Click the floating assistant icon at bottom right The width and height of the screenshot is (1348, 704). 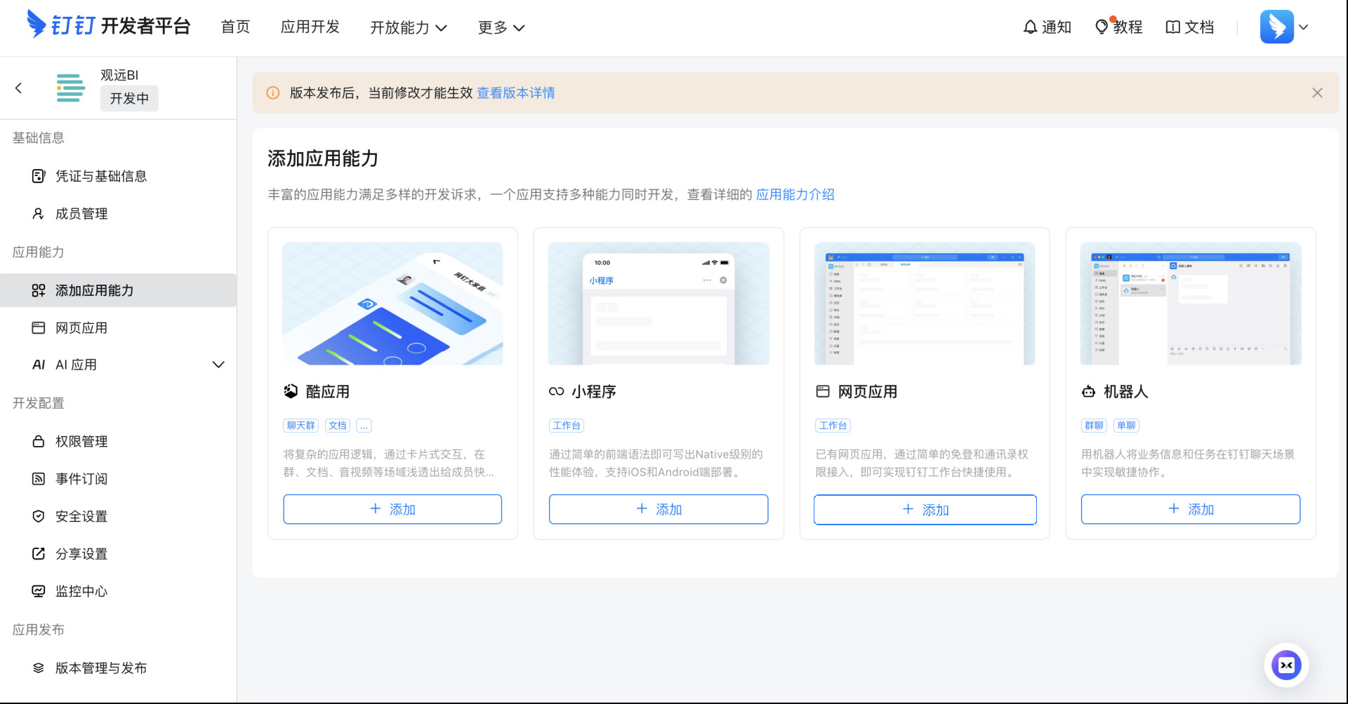point(1286,665)
